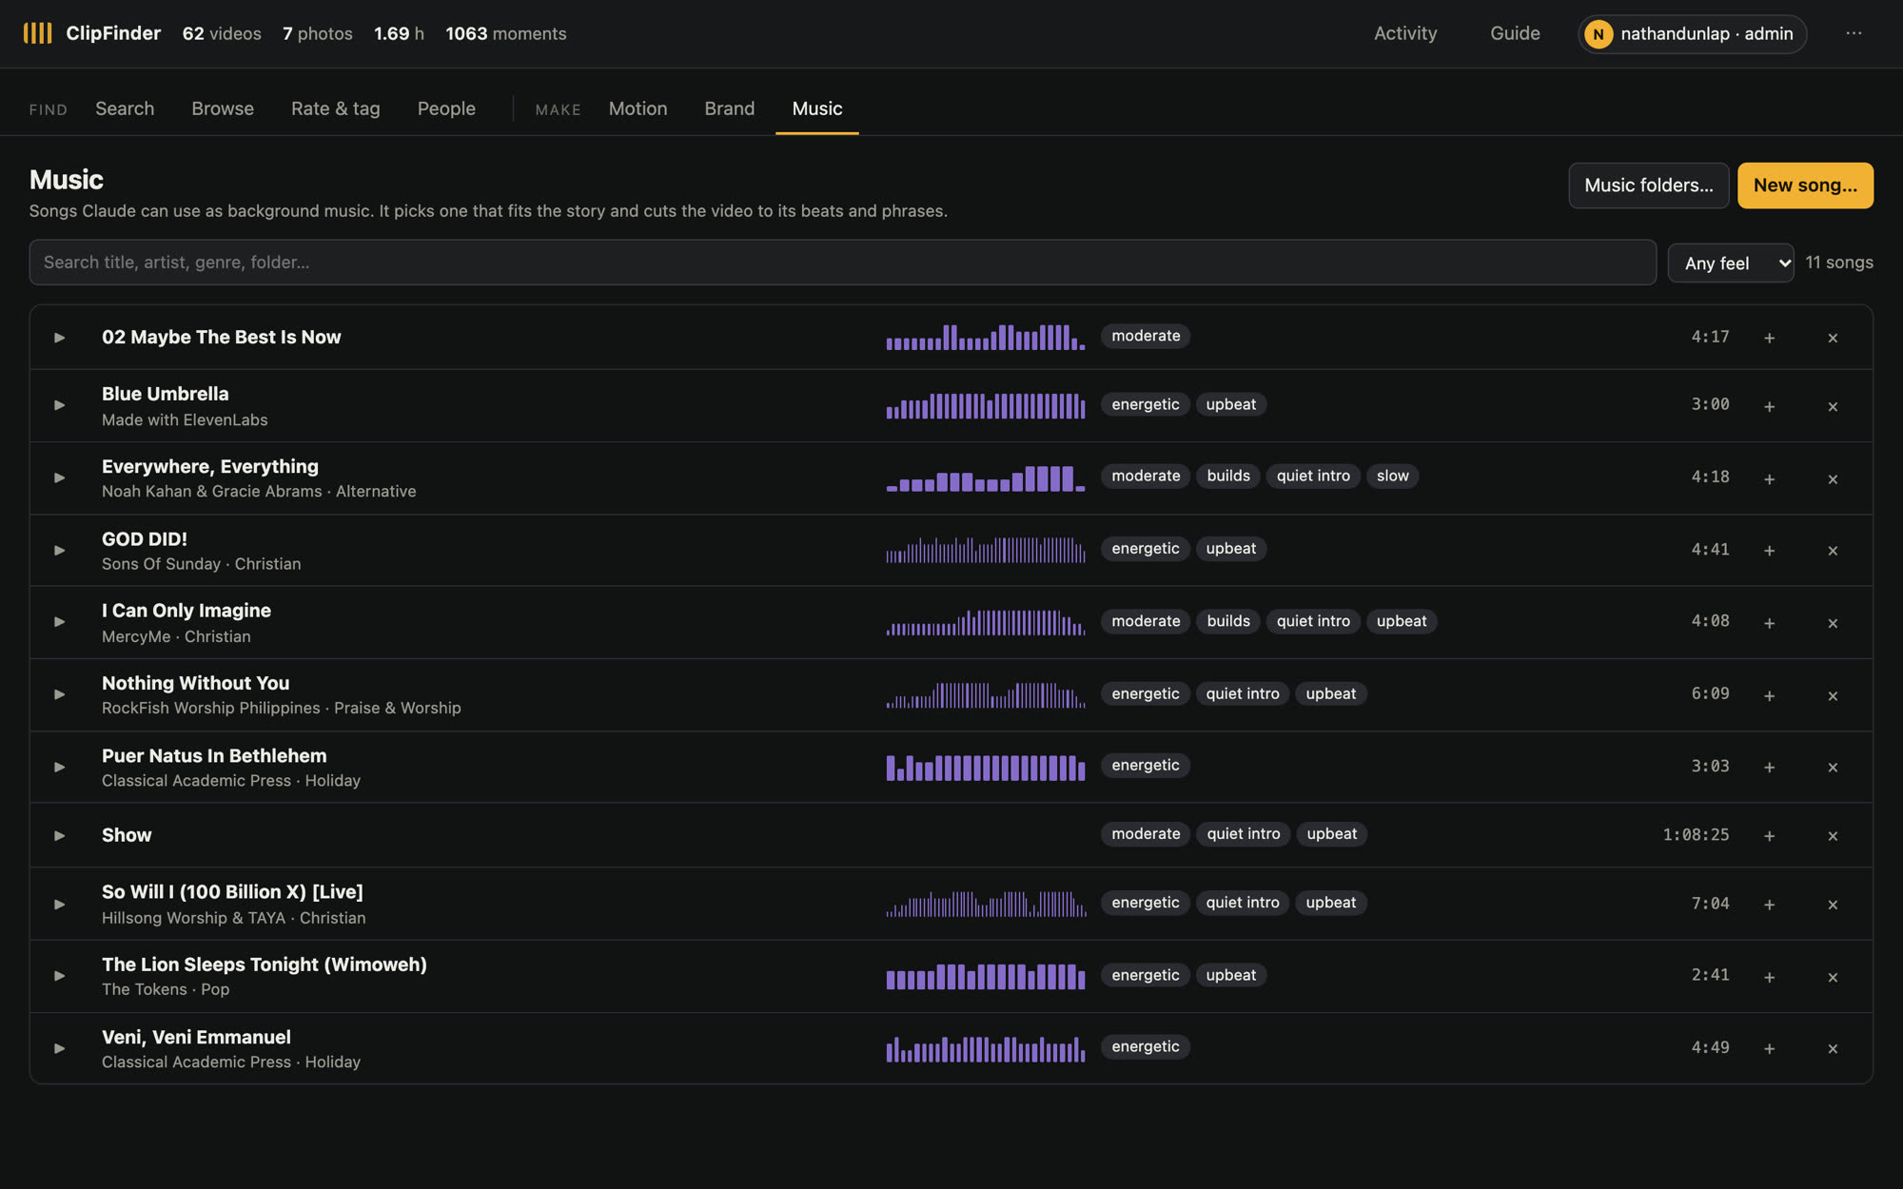Switch to the Motion tab
The height and width of the screenshot is (1189, 1903).
coord(638,108)
